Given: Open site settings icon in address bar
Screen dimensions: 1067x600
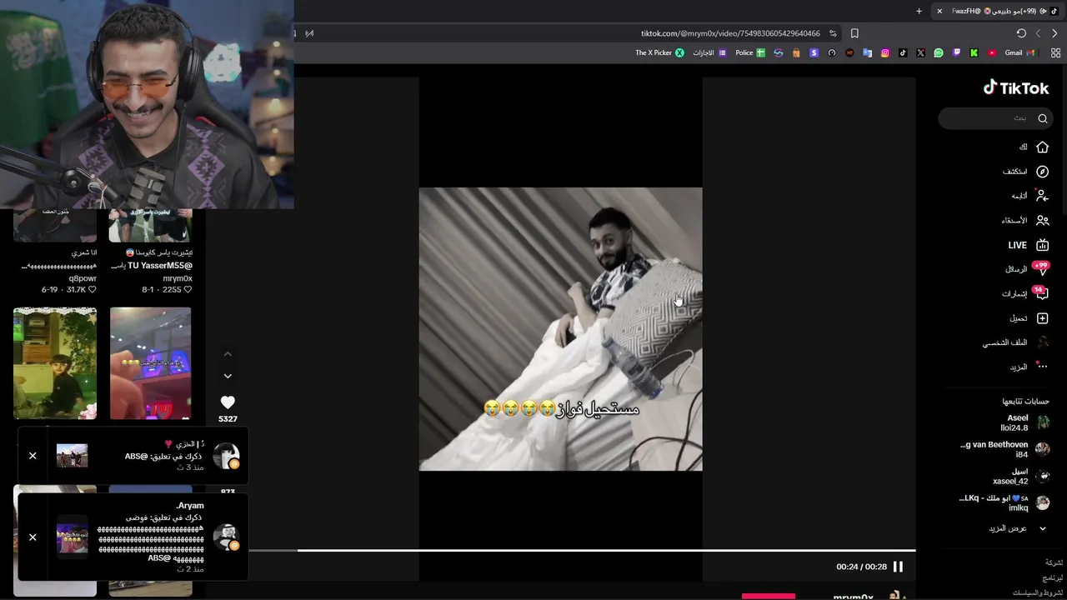Looking at the screenshot, I should 832,33.
